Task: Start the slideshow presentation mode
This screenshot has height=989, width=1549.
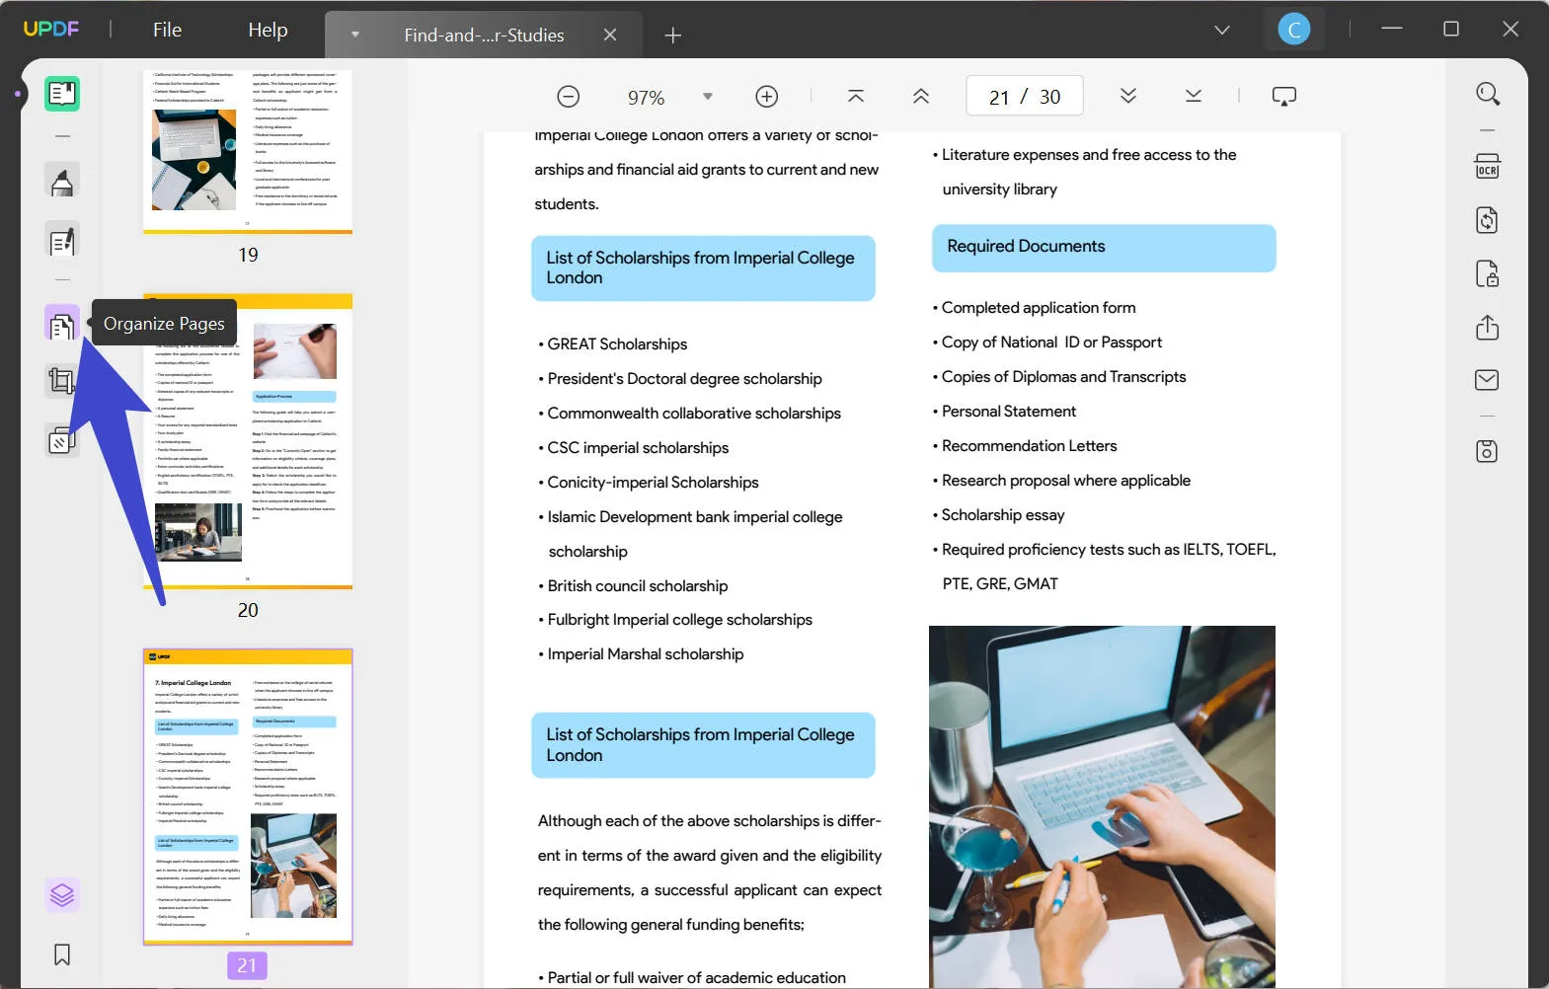Action: tap(1284, 97)
